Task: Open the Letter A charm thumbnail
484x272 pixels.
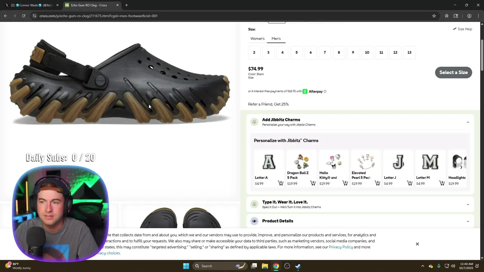Action: pos(269,162)
